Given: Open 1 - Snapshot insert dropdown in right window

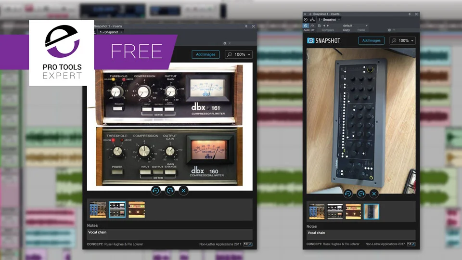Looking at the screenshot, I should (x=329, y=19).
